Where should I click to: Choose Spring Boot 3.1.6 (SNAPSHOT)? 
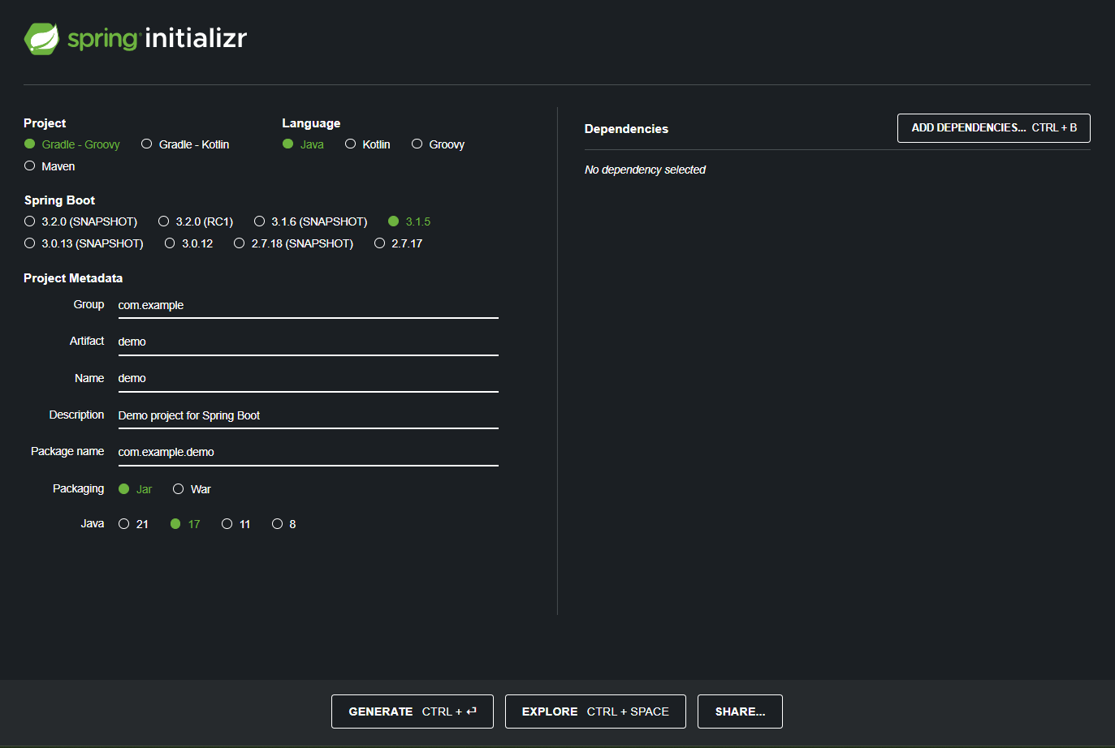click(x=310, y=221)
